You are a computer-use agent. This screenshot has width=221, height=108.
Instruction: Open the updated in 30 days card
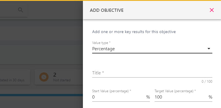15,77
